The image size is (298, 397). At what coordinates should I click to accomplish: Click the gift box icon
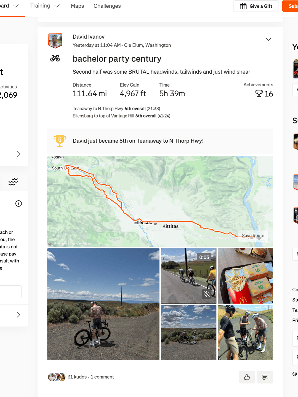[x=243, y=6]
